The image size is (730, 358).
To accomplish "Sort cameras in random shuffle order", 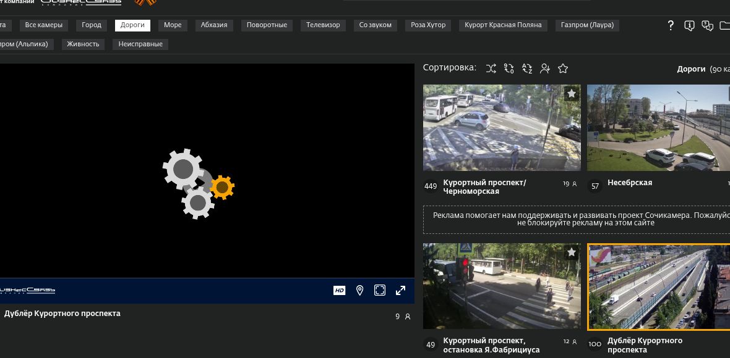I will point(491,69).
